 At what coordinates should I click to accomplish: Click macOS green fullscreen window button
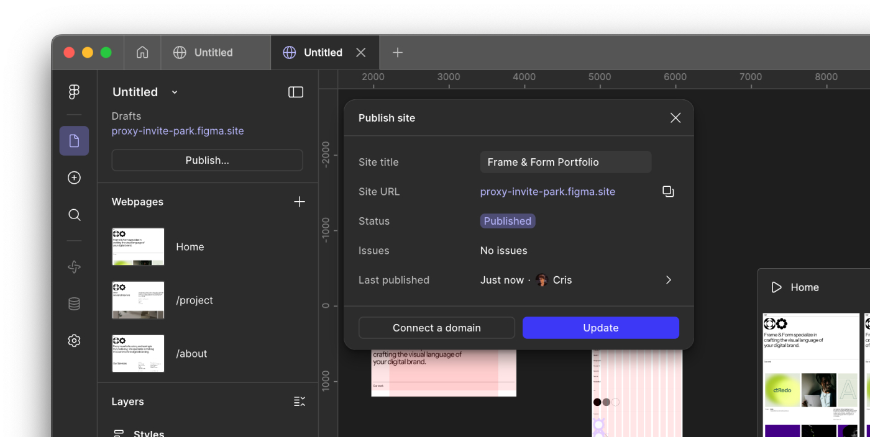coord(106,52)
